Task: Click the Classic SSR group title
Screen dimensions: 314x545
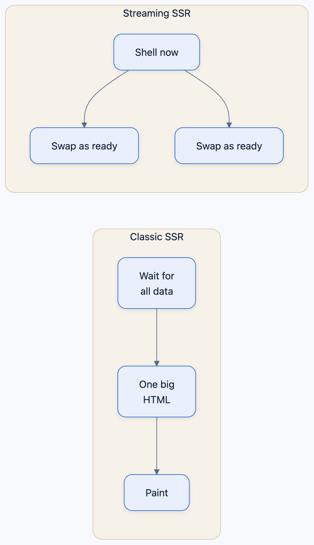Action: 157,237
